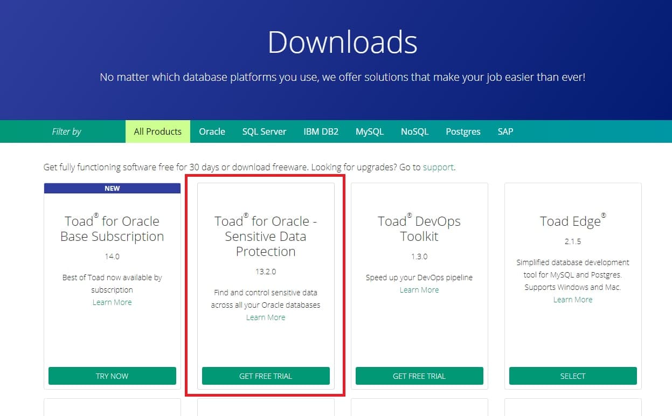672x416 pixels.
Task: Open Learn More under Base Subscription
Action: pos(112,302)
